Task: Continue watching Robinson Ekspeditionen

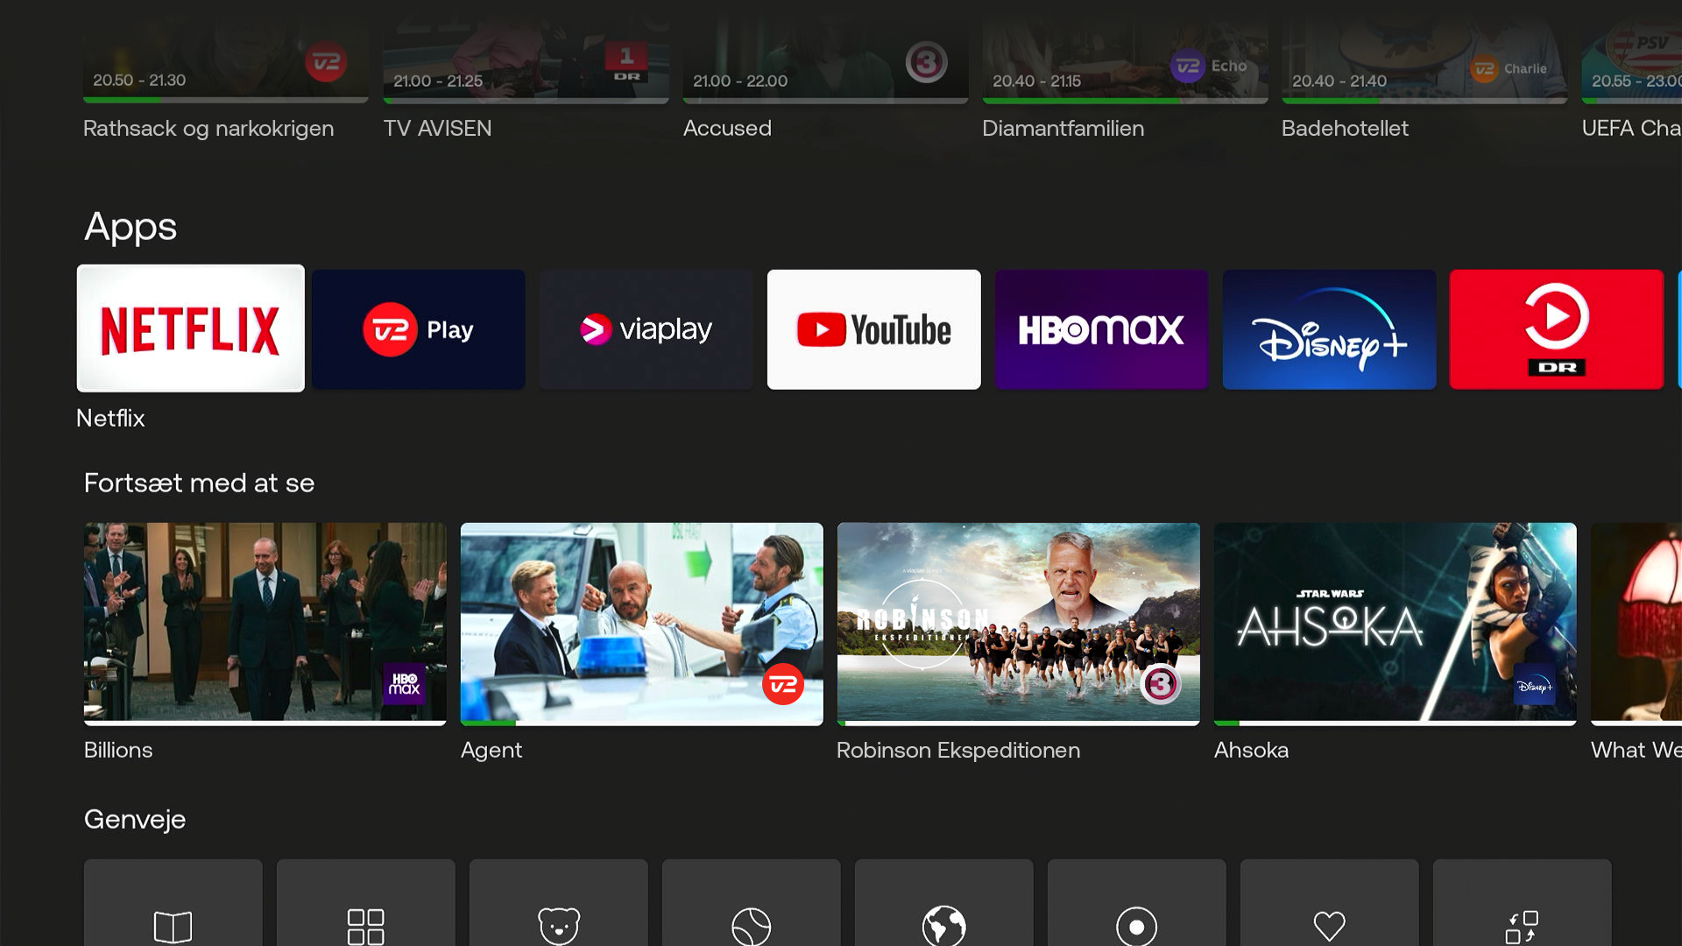Action: [1018, 623]
